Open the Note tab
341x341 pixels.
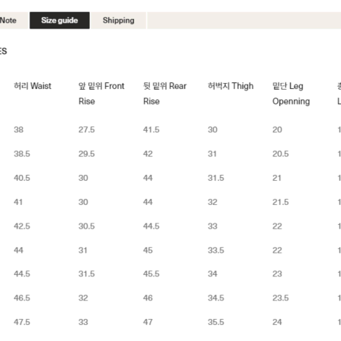click(14, 21)
